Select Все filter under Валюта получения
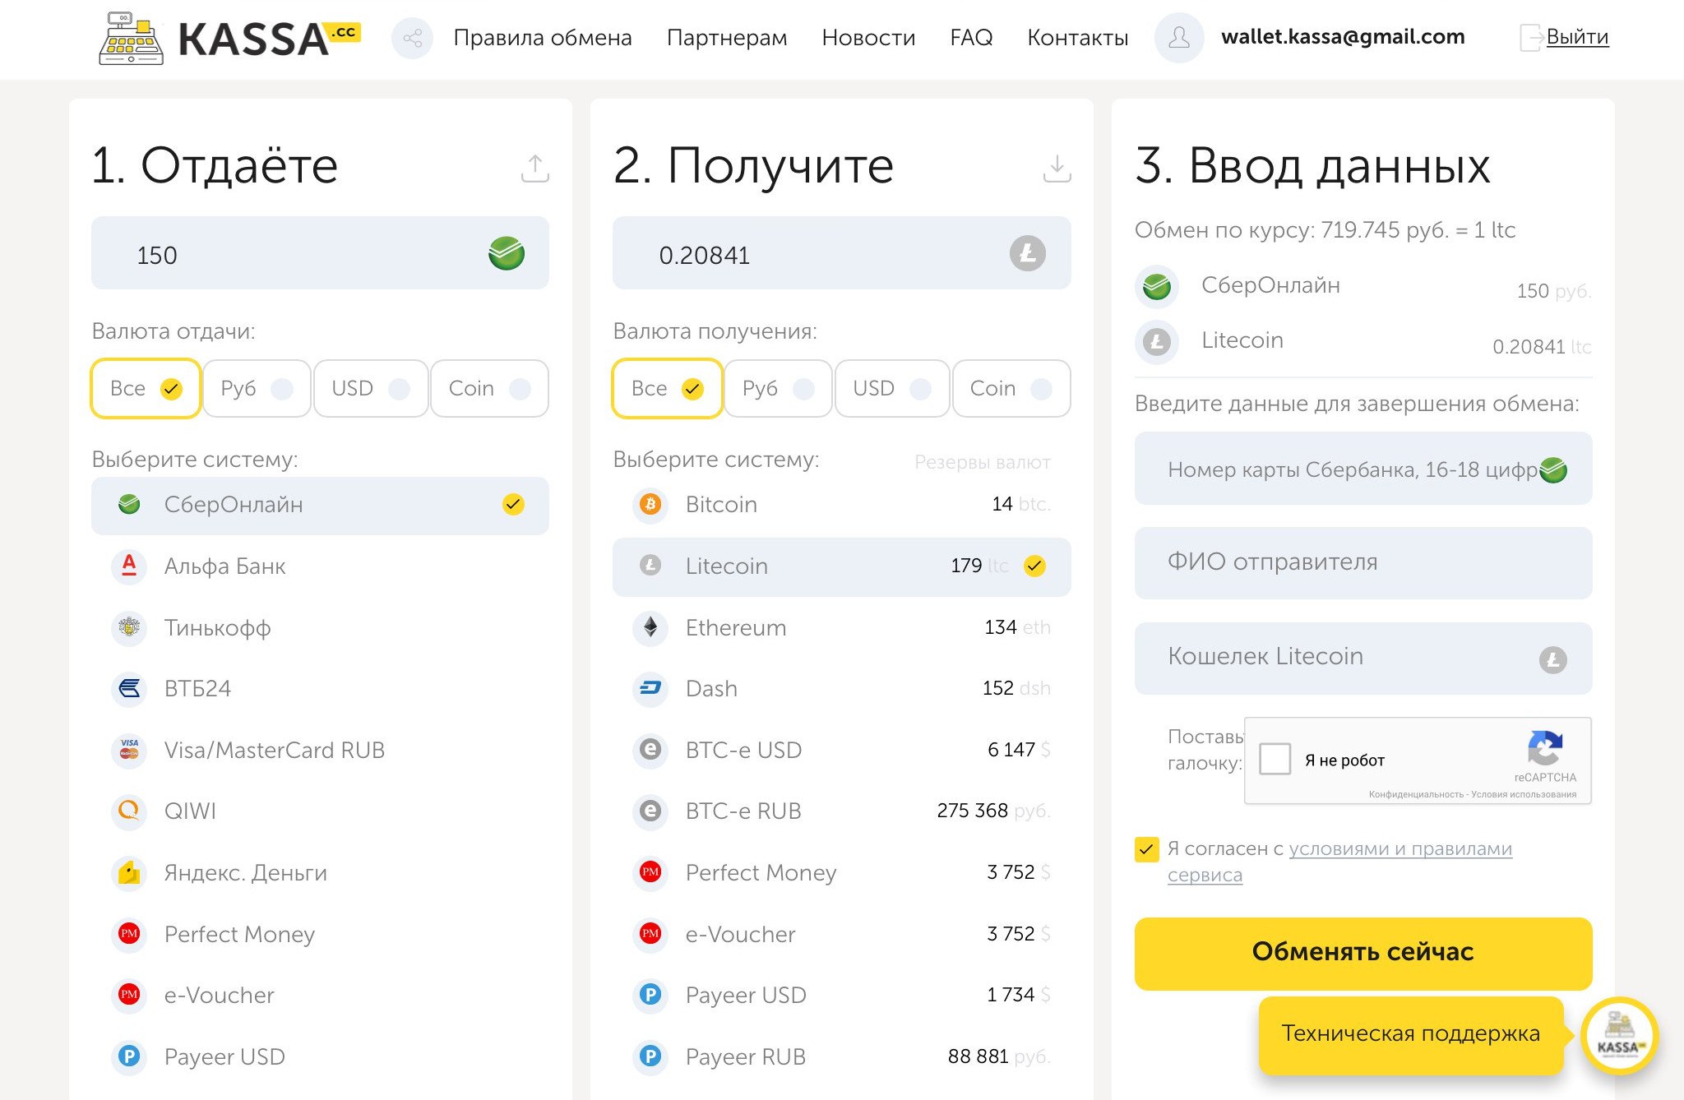Image resolution: width=1684 pixels, height=1100 pixels. pos(667,388)
